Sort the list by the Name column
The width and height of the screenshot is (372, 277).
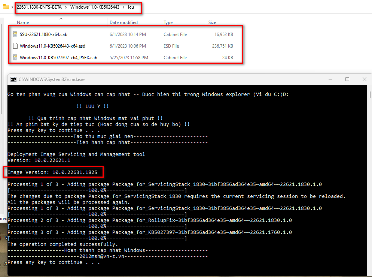(23, 22)
